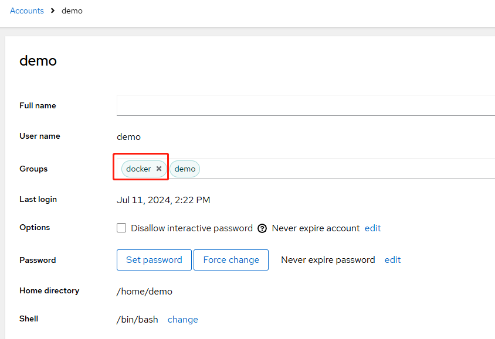Enable the interactive password restriction
Image resolution: width=495 pixels, height=339 pixels.
pyautogui.click(x=121, y=228)
